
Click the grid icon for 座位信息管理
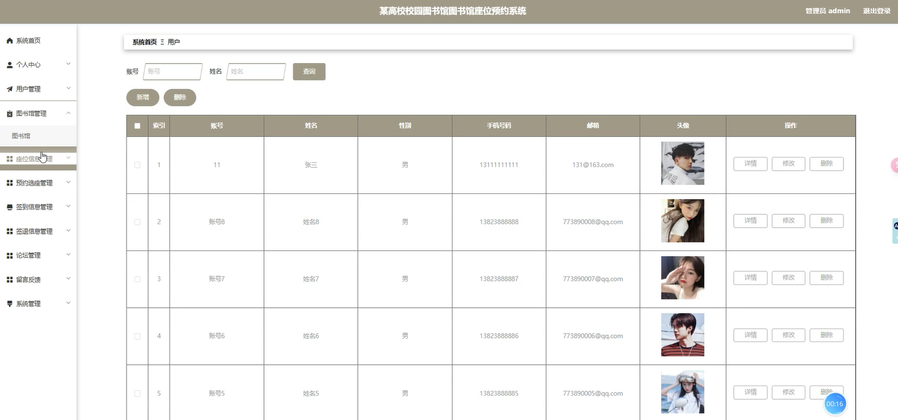(10, 159)
